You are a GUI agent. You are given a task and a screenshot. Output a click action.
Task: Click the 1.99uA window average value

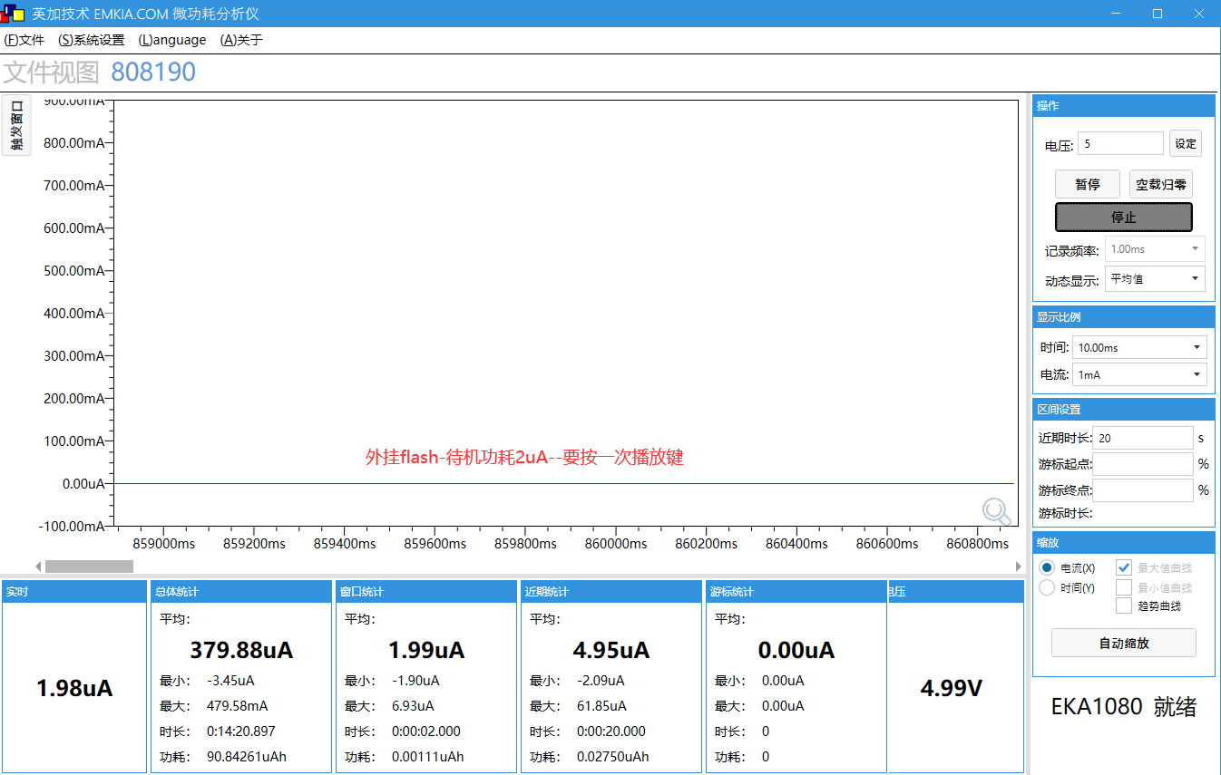(426, 650)
